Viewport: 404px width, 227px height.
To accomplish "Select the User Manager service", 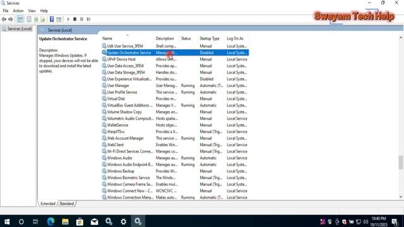I will pos(175,86).
